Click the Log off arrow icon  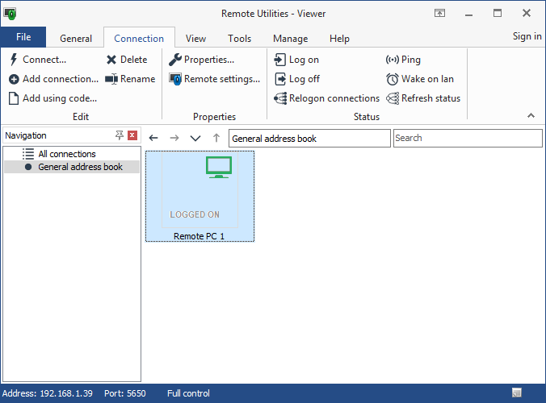(280, 79)
